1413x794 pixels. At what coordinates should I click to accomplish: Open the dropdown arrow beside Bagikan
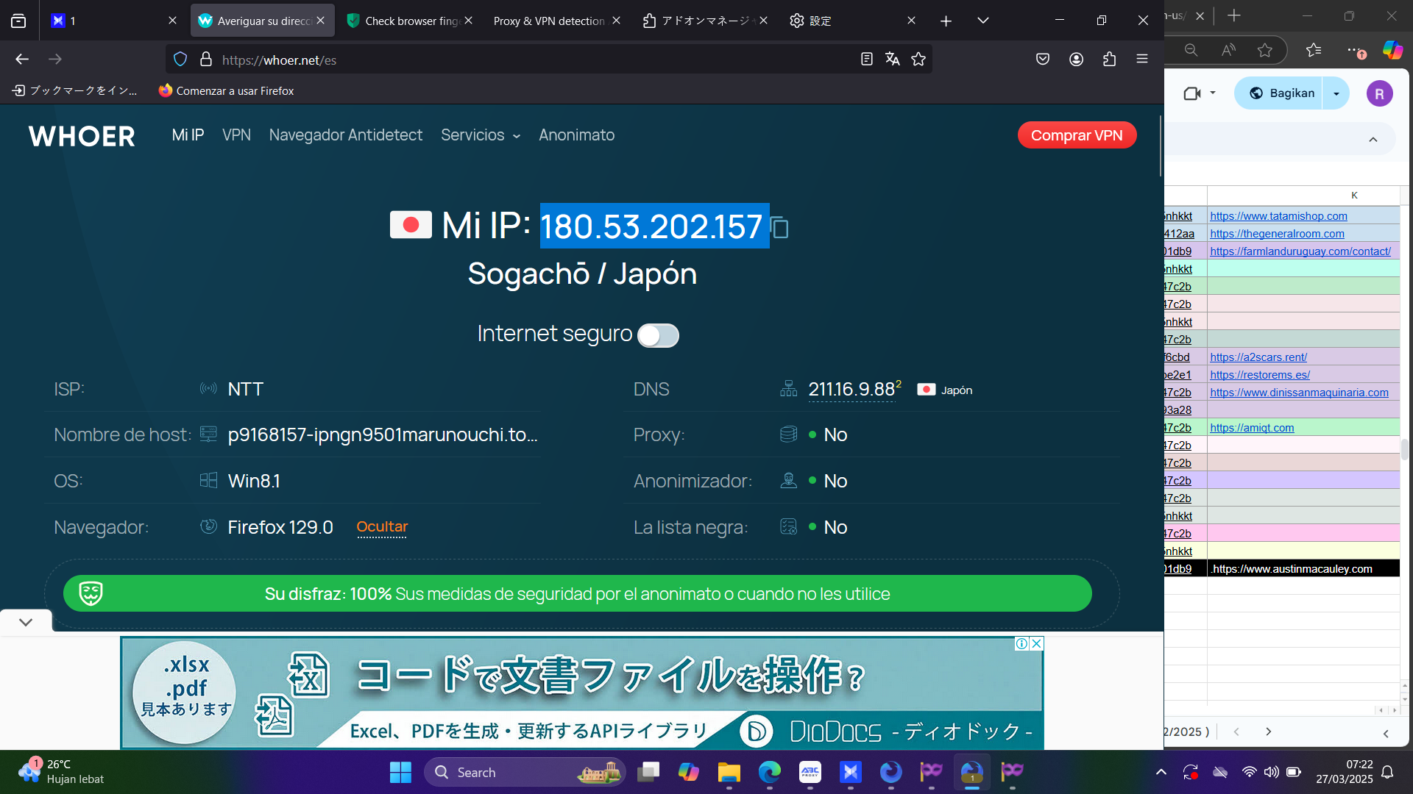pos(1336,93)
